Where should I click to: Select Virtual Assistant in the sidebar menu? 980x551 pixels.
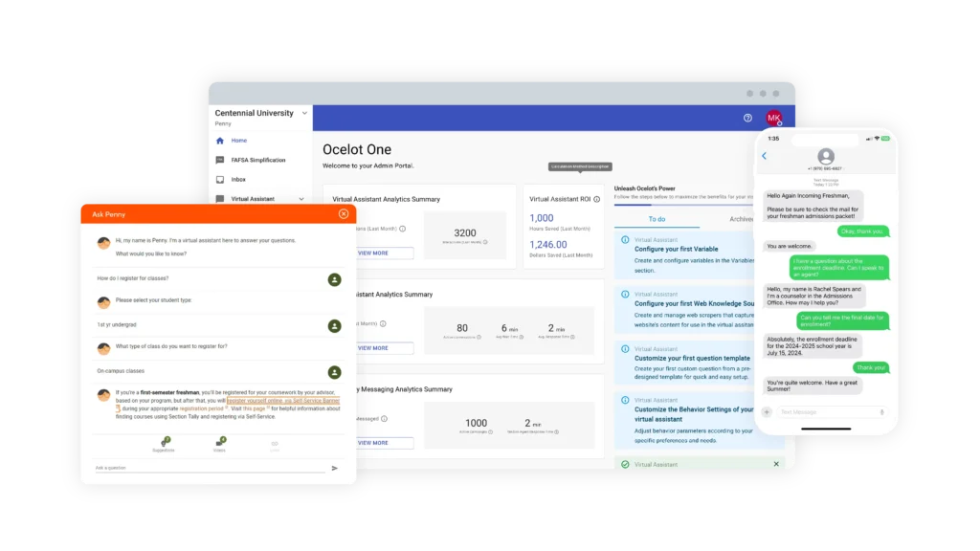253,199
